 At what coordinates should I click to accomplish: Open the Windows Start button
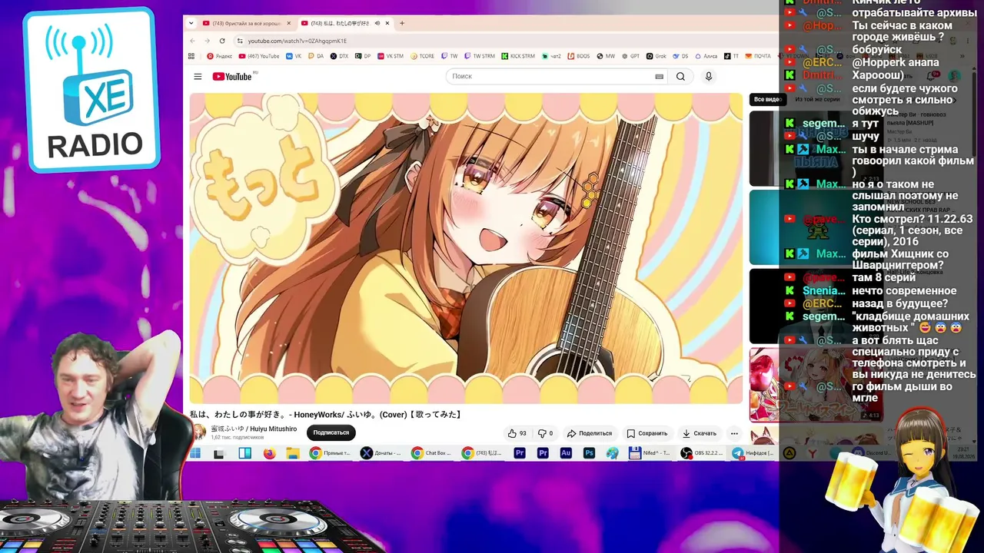pyautogui.click(x=195, y=453)
